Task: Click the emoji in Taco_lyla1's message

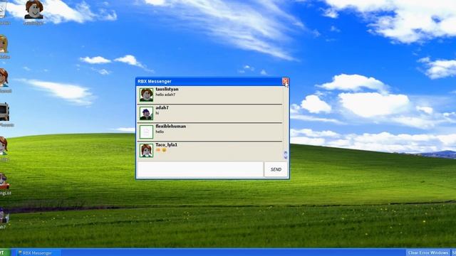Action: tap(161, 150)
